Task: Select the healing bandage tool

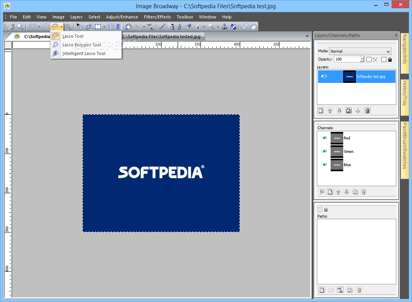Action: [x=234, y=26]
